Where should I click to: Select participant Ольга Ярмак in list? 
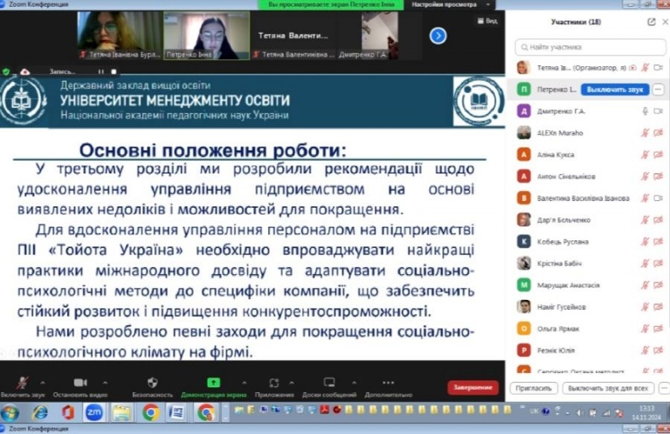[588, 328]
